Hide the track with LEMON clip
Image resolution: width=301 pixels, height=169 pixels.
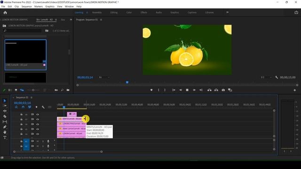coord(38,134)
